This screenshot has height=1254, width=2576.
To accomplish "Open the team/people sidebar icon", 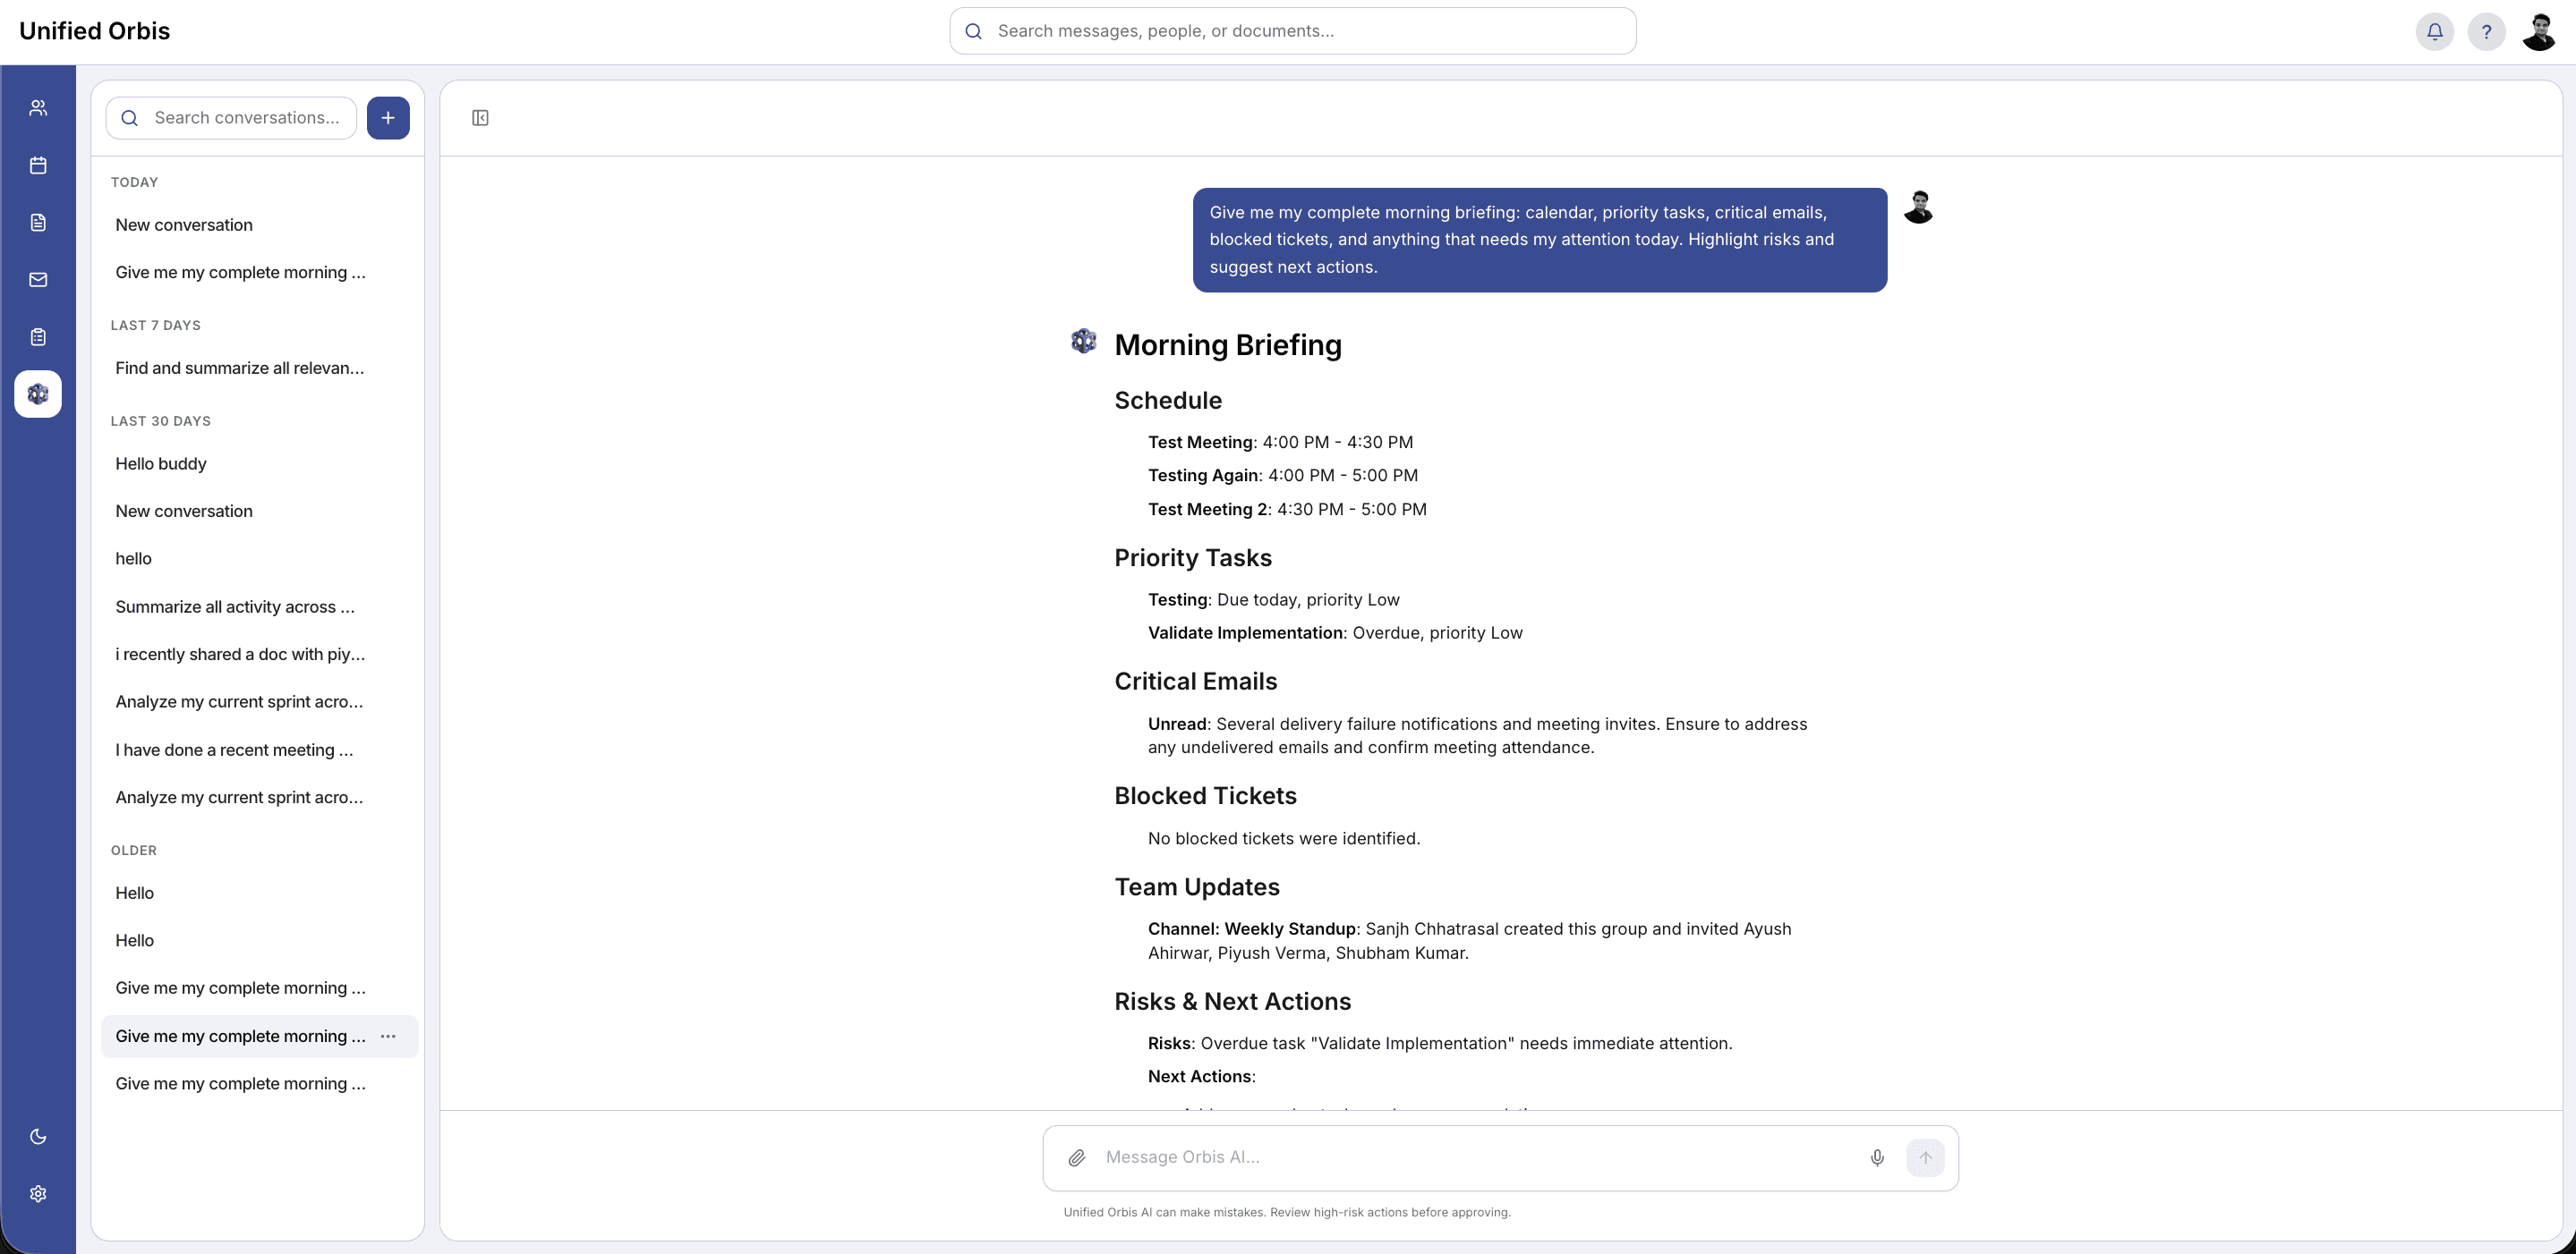I will tap(38, 108).
